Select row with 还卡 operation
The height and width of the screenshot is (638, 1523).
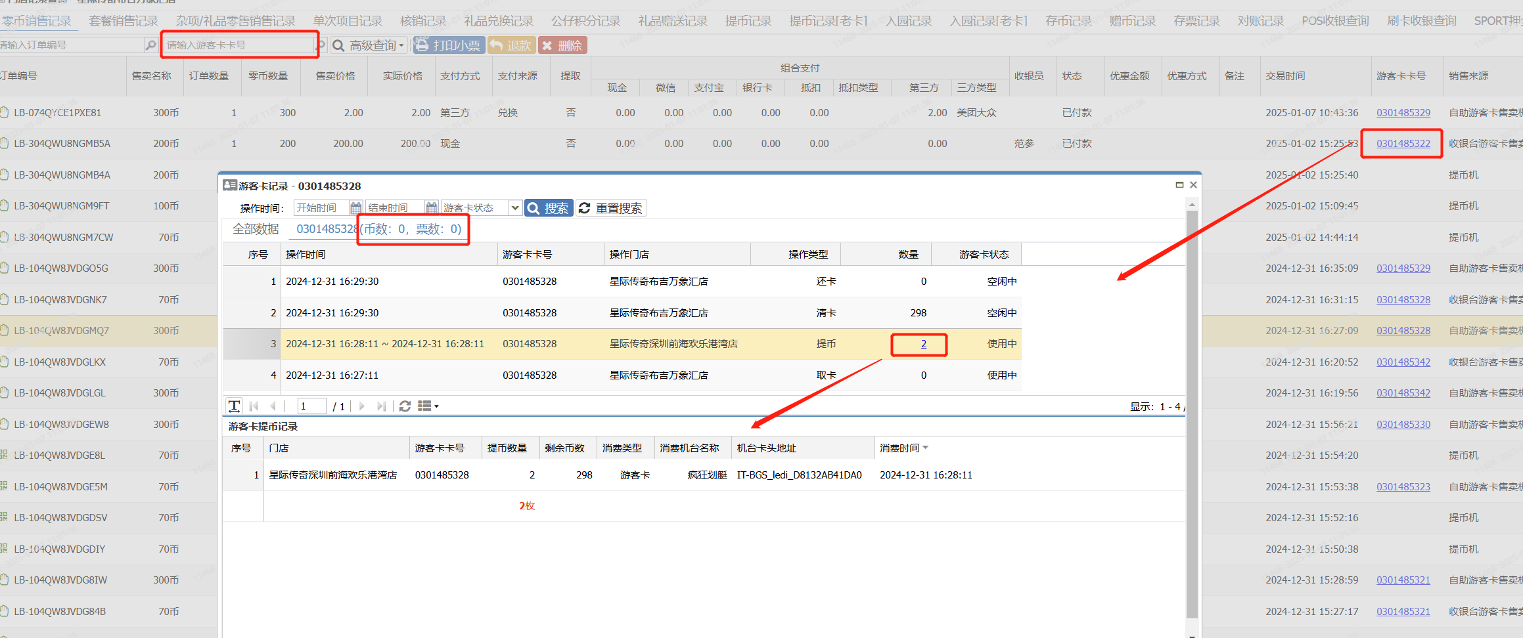coord(622,281)
